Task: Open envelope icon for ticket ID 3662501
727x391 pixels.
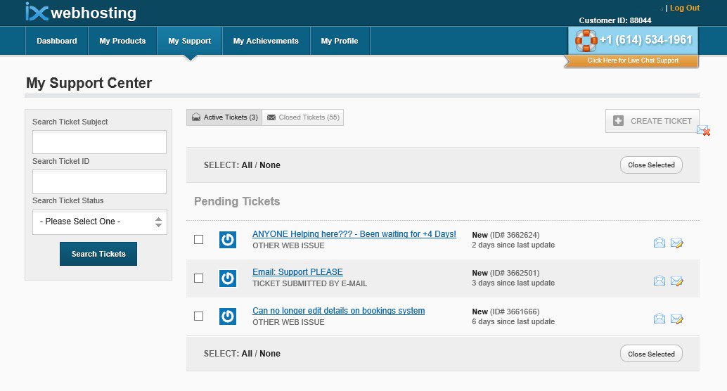Action: [x=660, y=281]
